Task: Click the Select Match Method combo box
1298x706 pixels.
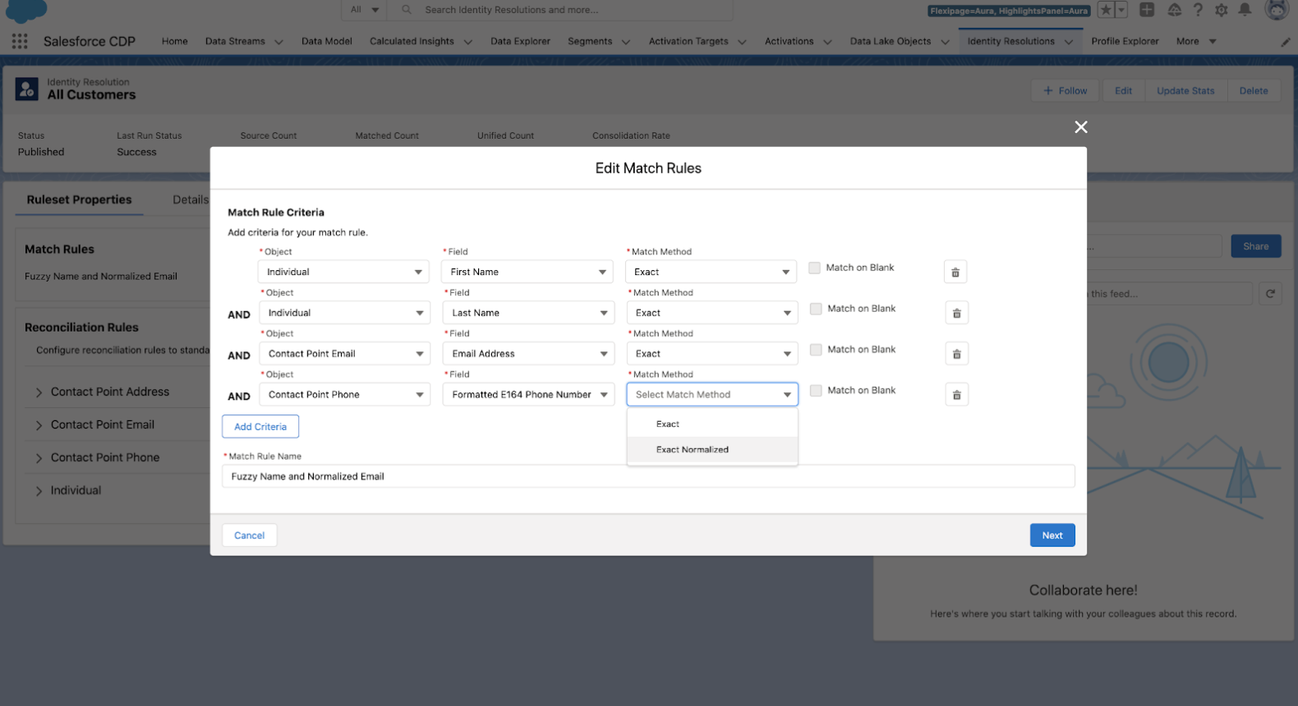Action: coord(712,395)
